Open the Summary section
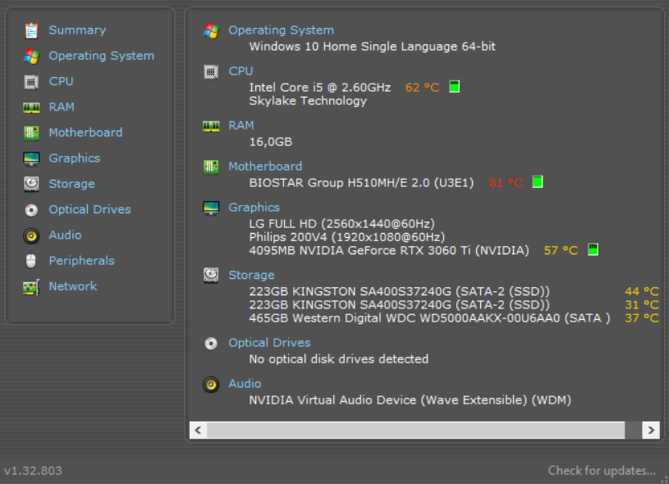Screen dimensions: 669x484 tap(77, 30)
